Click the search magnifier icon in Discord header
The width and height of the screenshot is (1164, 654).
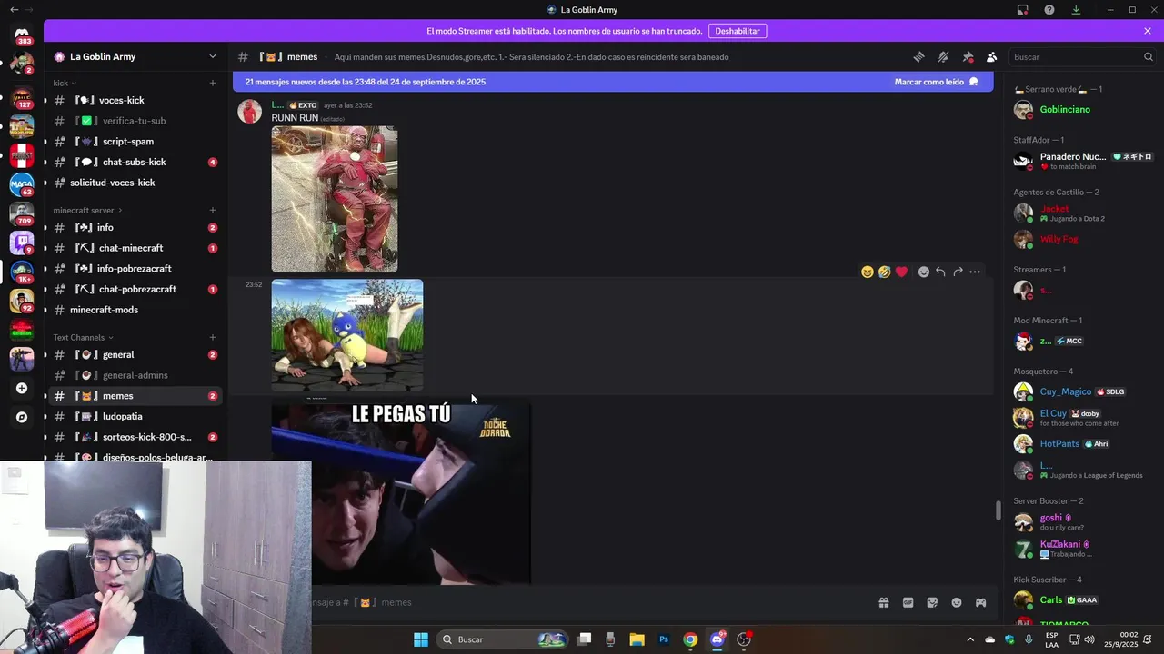click(1148, 56)
